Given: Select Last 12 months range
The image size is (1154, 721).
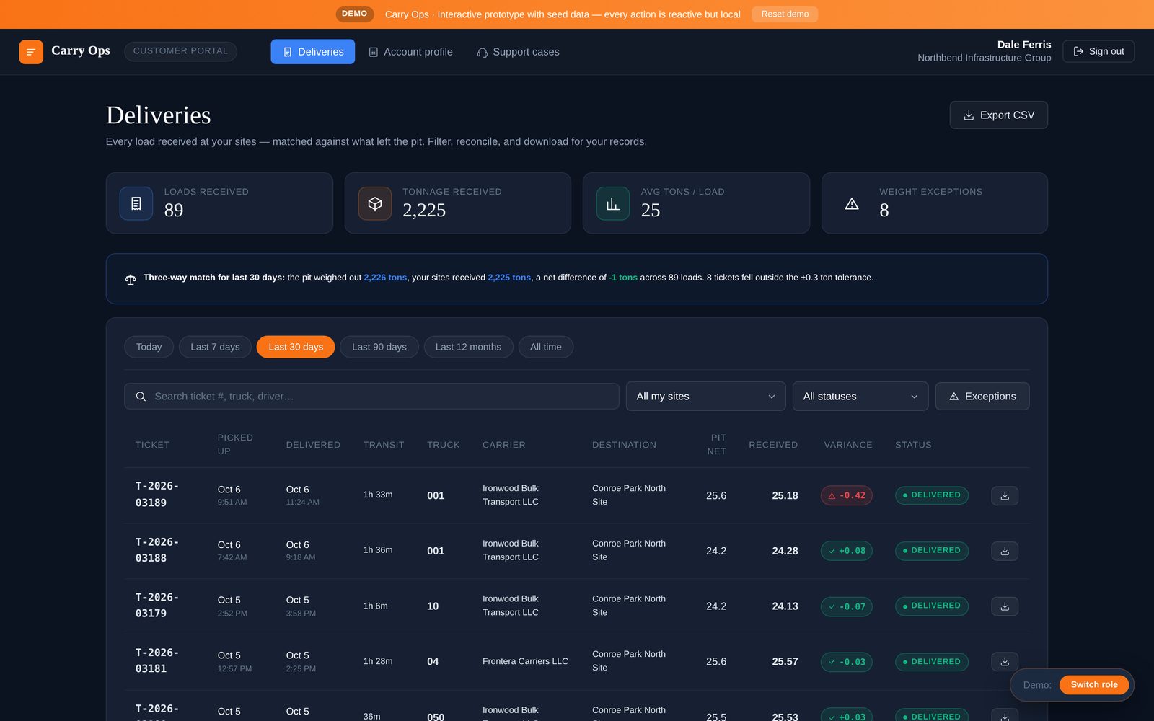Looking at the screenshot, I should pyautogui.click(x=468, y=347).
